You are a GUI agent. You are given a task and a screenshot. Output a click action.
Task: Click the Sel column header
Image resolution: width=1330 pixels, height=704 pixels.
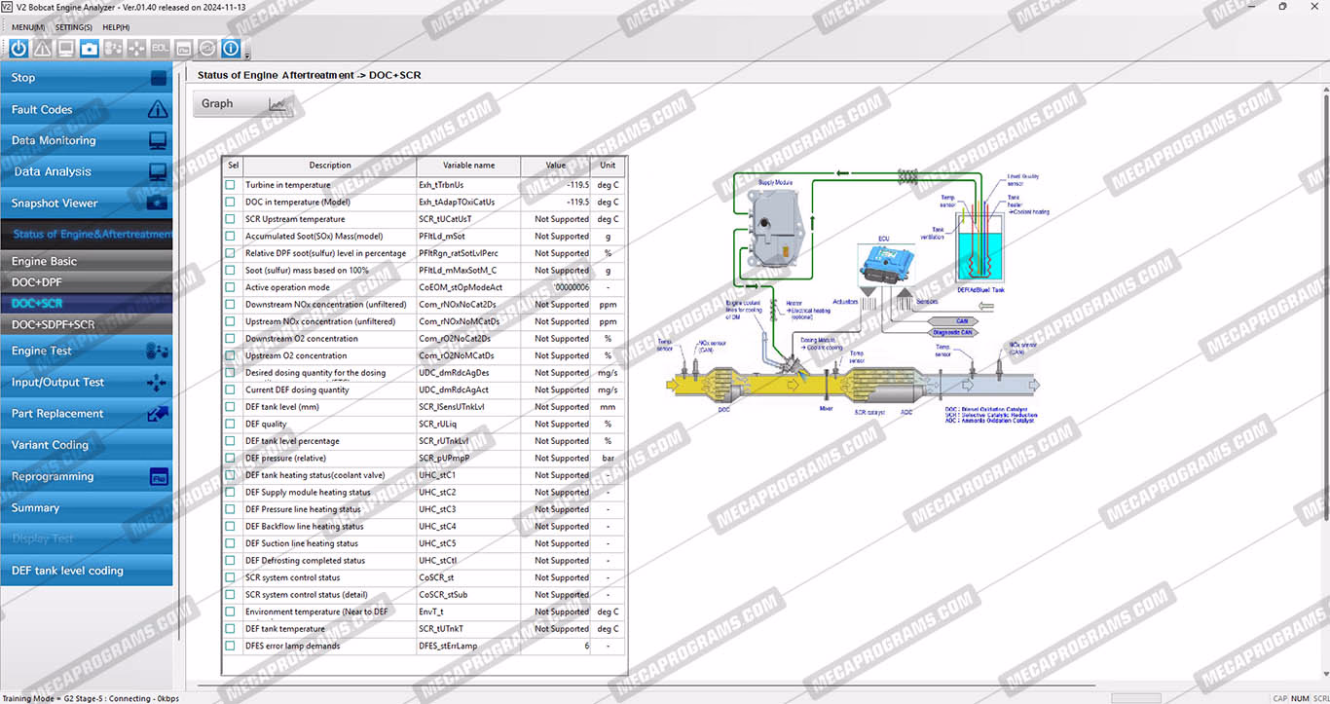tap(233, 166)
